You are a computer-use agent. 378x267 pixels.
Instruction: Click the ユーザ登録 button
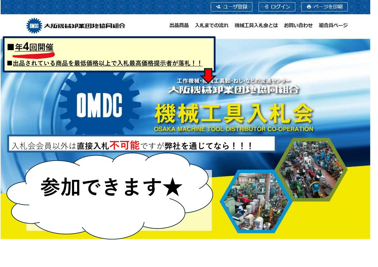point(232,7)
